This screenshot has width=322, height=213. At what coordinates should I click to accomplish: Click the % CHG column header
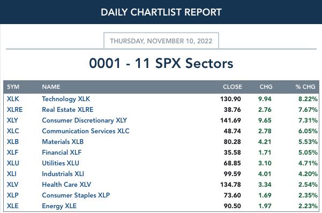tap(305, 87)
